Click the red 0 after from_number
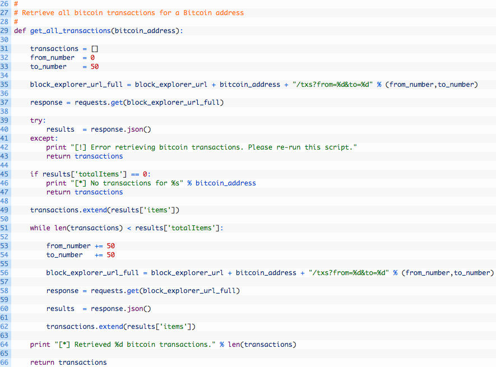Screen dimensions: 496x367 (92, 58)
